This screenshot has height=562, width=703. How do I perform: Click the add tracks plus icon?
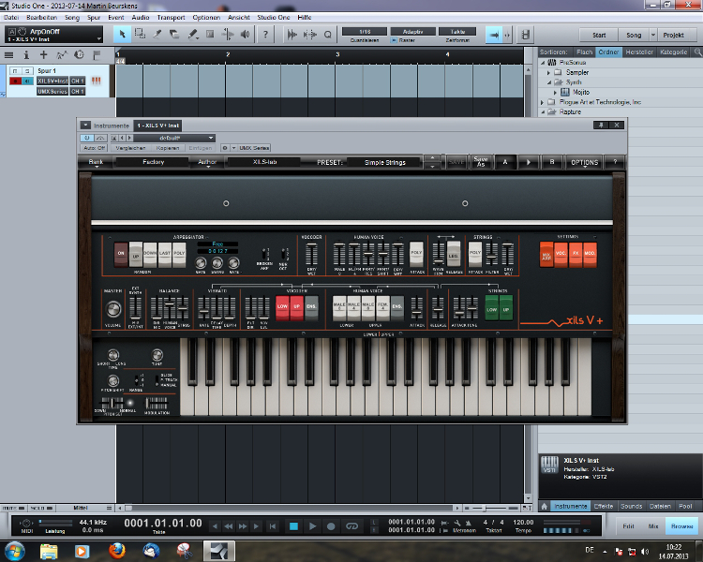point(43,55)
